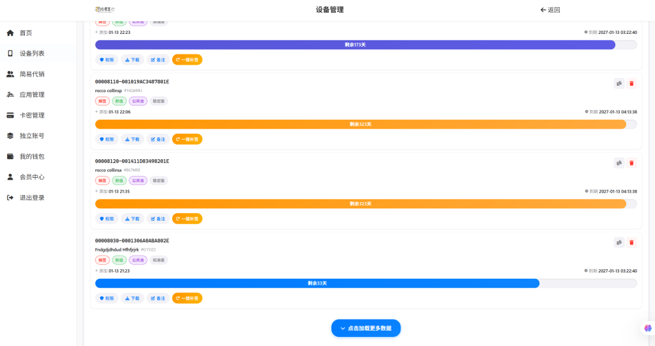Click 一键补签 on the 173-day device card
Viewport: 655px width, 346px height.
[x=187, y=59]
